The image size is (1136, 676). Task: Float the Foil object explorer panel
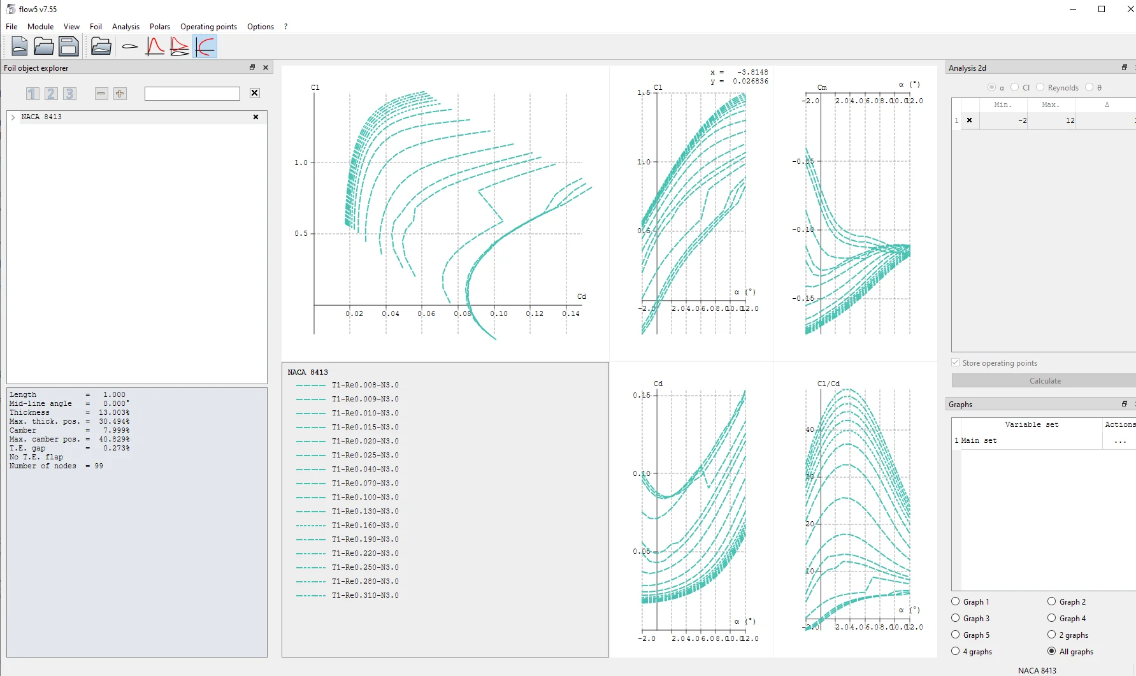[x=252, y=68]
